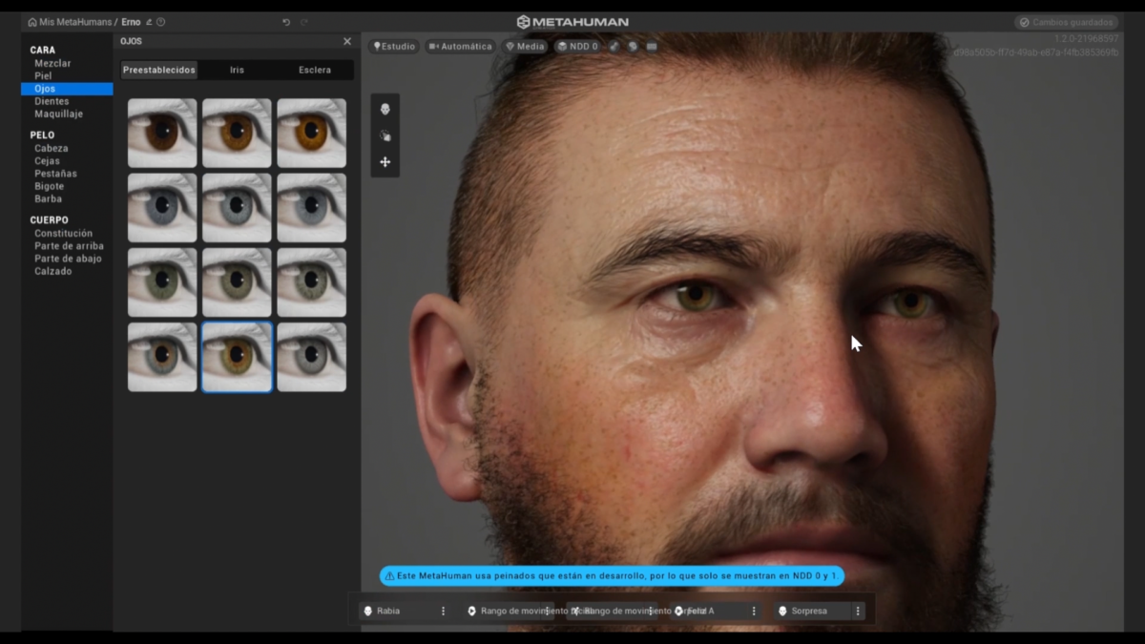Open Cejas eyebrow settings
Viewport: 1145px width, 644px height.
47,161
